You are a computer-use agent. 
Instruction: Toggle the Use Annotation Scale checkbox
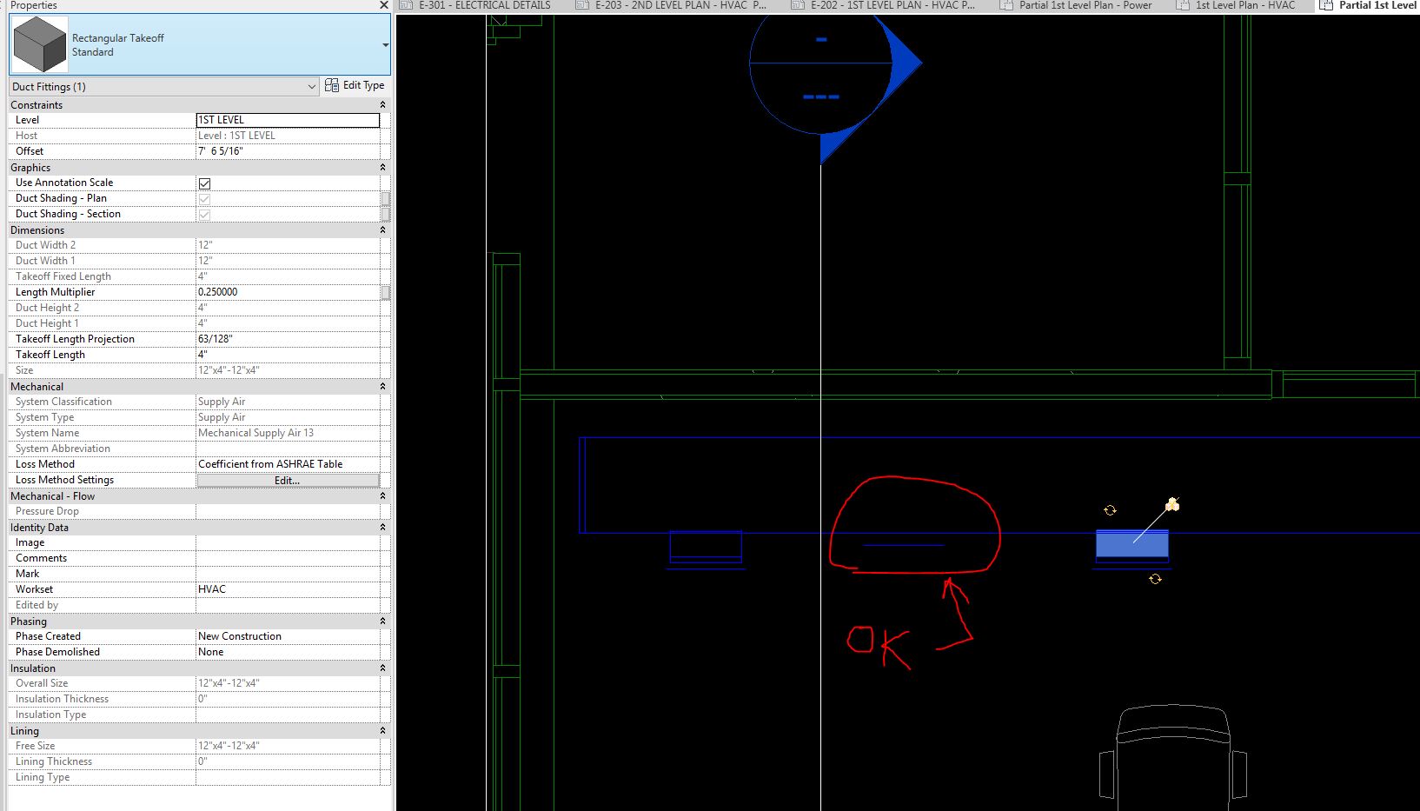pyautogui.click(x=204, y=183)
